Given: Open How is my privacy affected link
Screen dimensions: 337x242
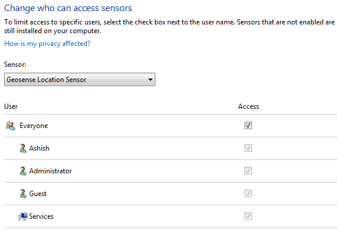Looking at the screenshot, I should [47, 44].
